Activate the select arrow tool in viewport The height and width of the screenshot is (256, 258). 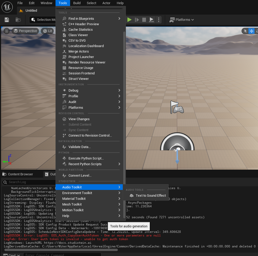coord(245,31)
